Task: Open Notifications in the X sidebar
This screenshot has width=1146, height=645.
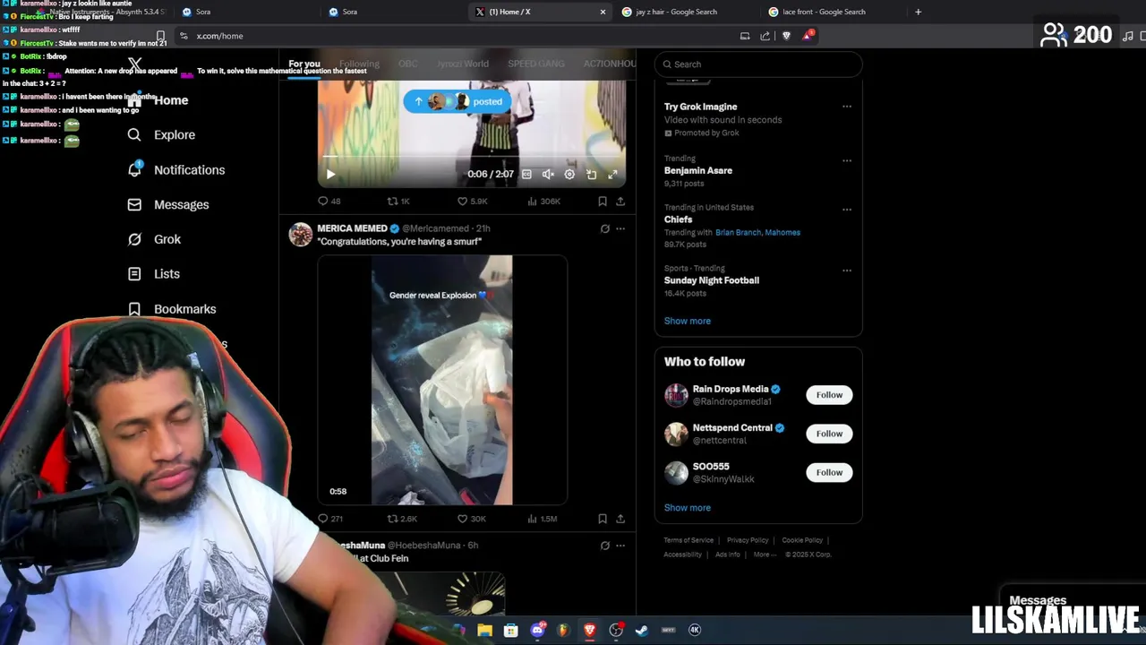Action: 175,169
